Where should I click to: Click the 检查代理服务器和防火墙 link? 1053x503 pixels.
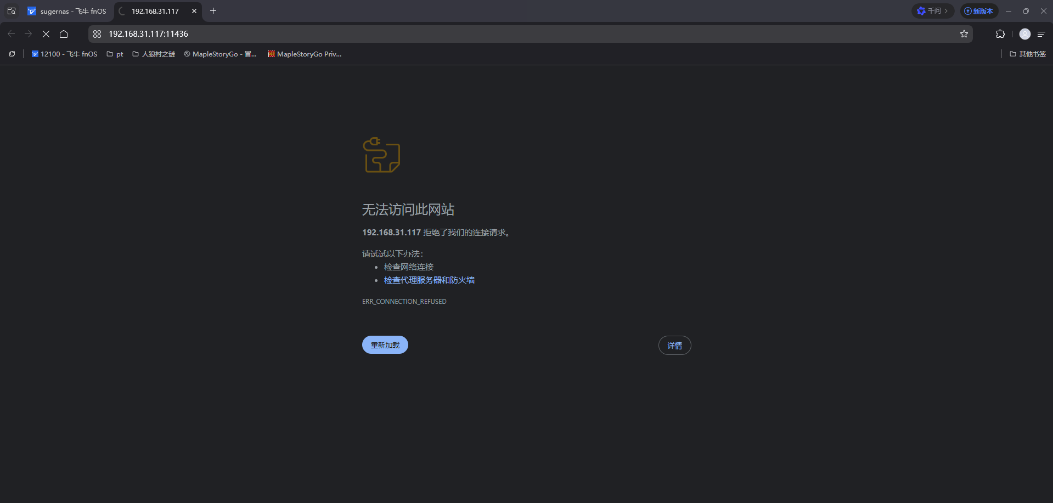coord(429,280)
